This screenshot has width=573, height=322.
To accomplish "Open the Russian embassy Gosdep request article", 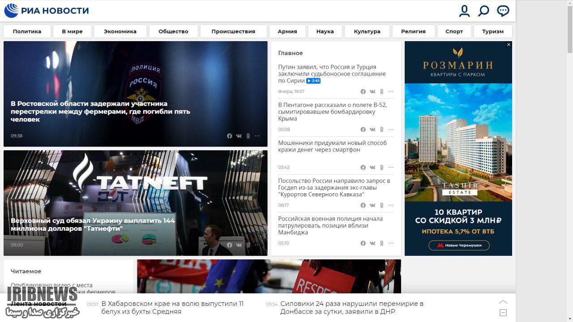I will point(334,187).
